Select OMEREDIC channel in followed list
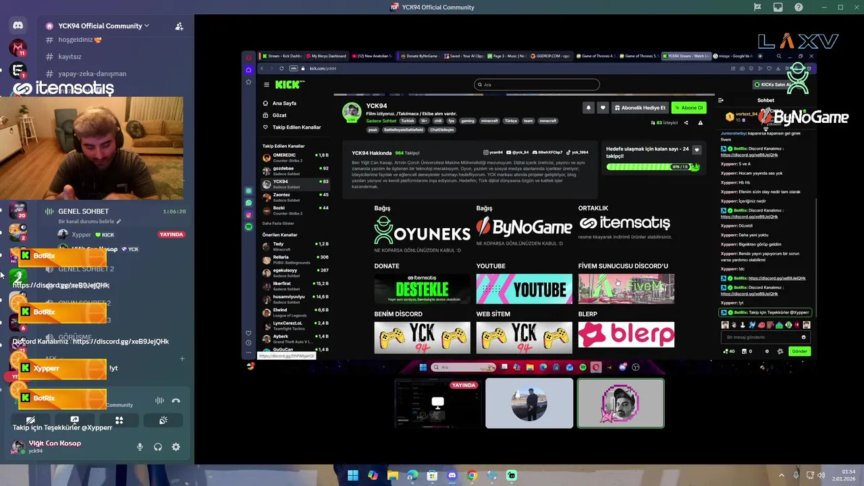 tap(296, 157)
